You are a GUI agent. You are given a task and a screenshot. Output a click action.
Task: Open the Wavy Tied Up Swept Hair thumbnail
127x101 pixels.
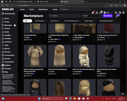pos(84,56)
